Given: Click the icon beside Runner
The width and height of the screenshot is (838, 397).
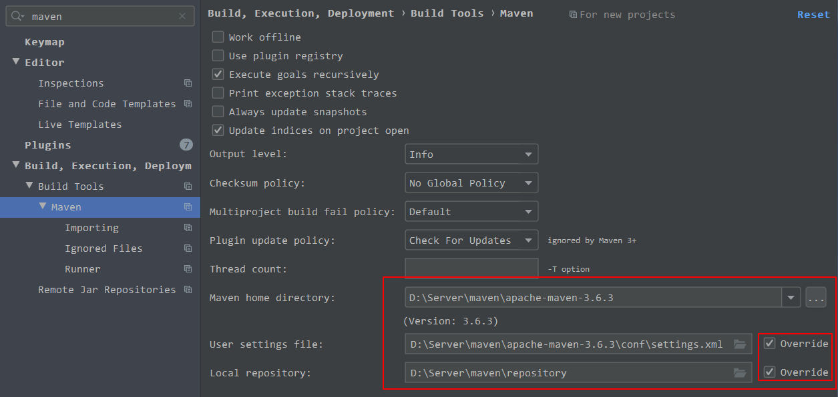Looking at the screenshot, I should [188, 269].
